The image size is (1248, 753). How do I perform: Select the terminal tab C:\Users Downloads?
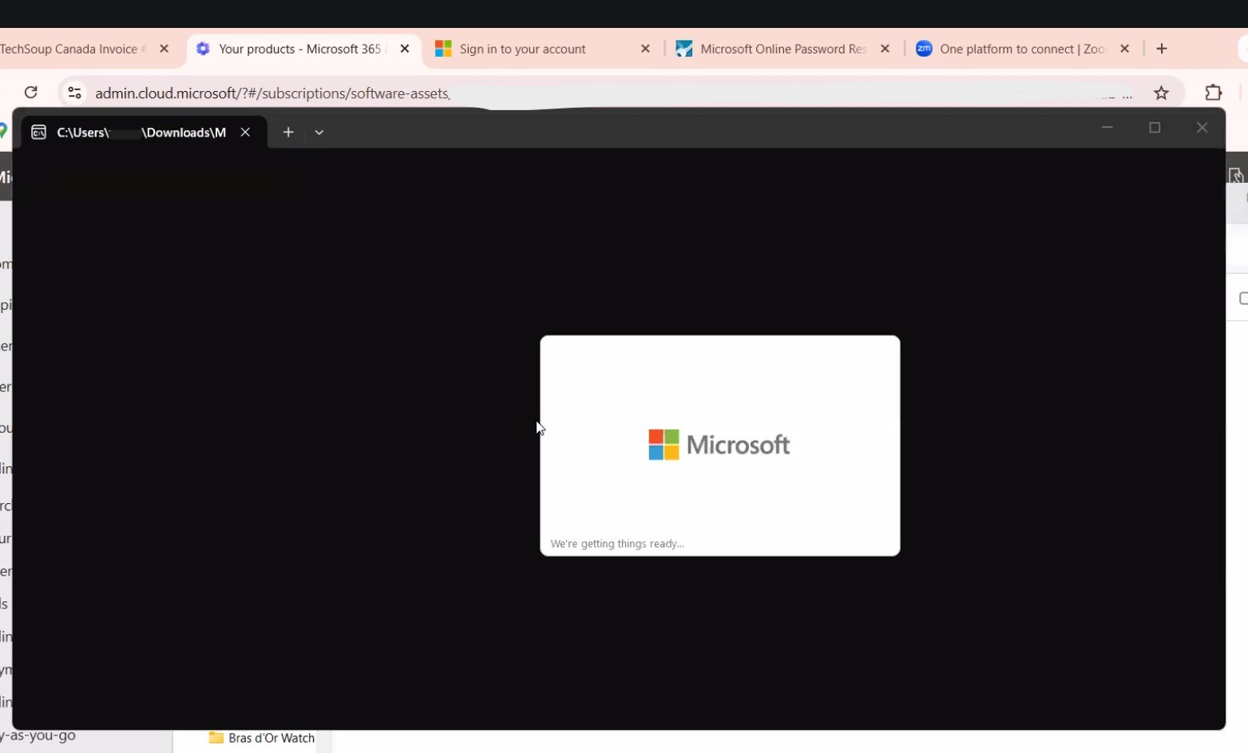pyautogui.click(x=144, y=133)
